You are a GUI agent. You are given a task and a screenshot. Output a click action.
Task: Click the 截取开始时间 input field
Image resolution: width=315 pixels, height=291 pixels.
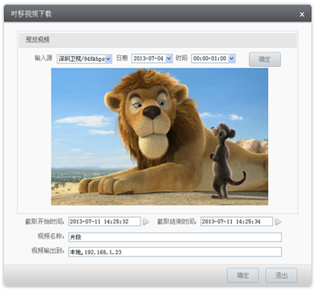tap(104, 222)
